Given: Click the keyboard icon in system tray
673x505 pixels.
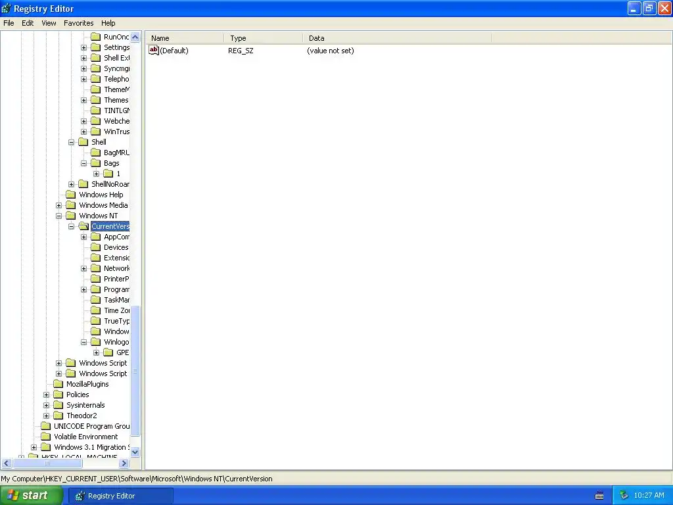Looking at the screenshot, I should [599, 496].
